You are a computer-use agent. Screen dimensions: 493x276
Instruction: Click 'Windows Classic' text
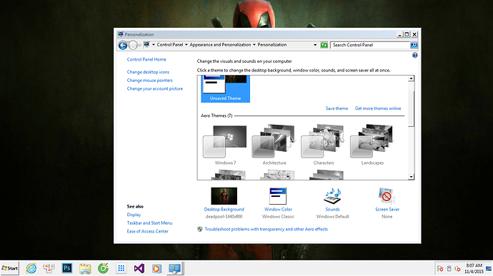[278, 217]
